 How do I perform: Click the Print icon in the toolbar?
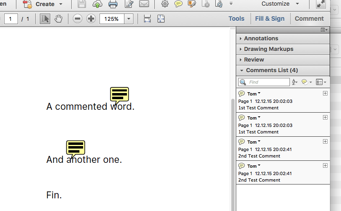click(x=113, y=4)
